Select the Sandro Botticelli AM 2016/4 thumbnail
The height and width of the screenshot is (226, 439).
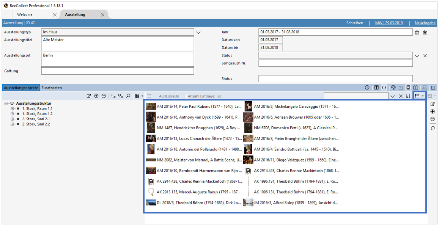click(248, 149)
